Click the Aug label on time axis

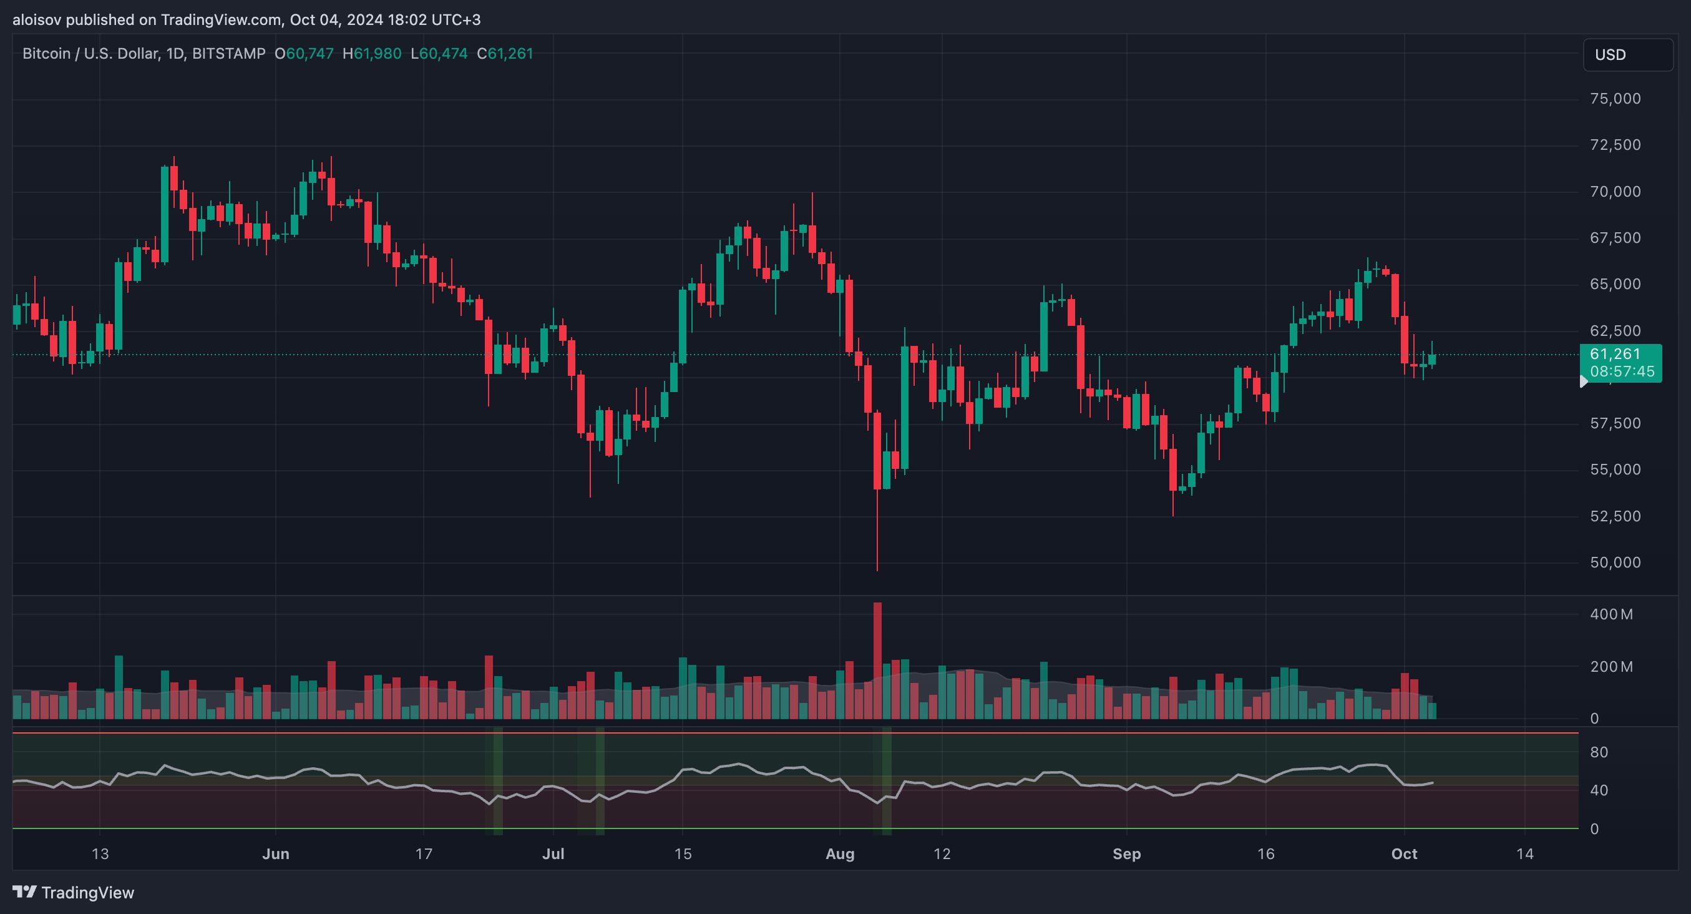coord(840,853)
